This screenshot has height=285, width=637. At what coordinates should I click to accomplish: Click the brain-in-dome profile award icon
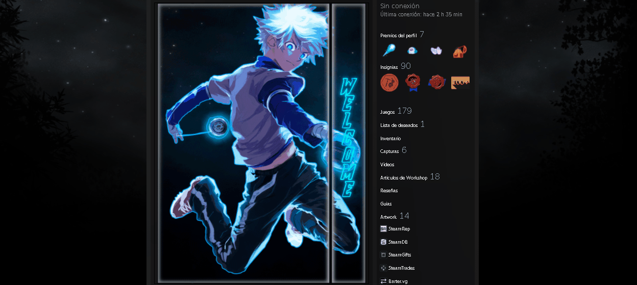tap(412, 50)
